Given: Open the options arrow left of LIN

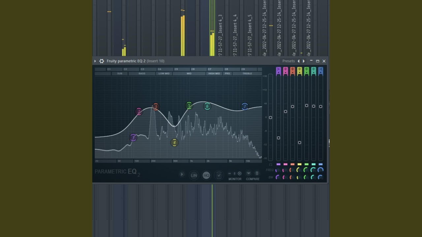Looking at the screenshot, I should click(182, 174).
